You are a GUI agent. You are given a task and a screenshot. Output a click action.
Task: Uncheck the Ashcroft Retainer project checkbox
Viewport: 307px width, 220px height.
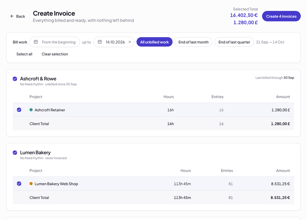point(19,110)
